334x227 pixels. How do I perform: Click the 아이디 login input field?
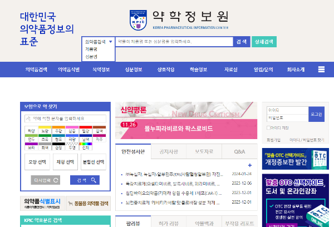click(x=288, y=110)
